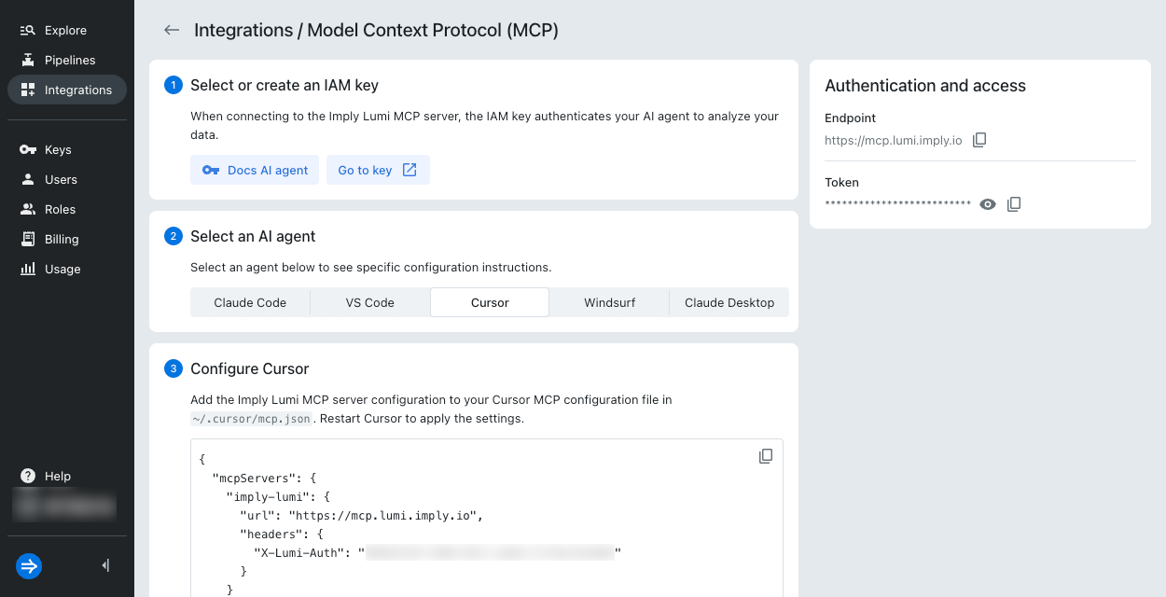Screen dimensions: 1166x597
Task: Copy the MCP endpoint URL
Action: (x=979, y=140)
